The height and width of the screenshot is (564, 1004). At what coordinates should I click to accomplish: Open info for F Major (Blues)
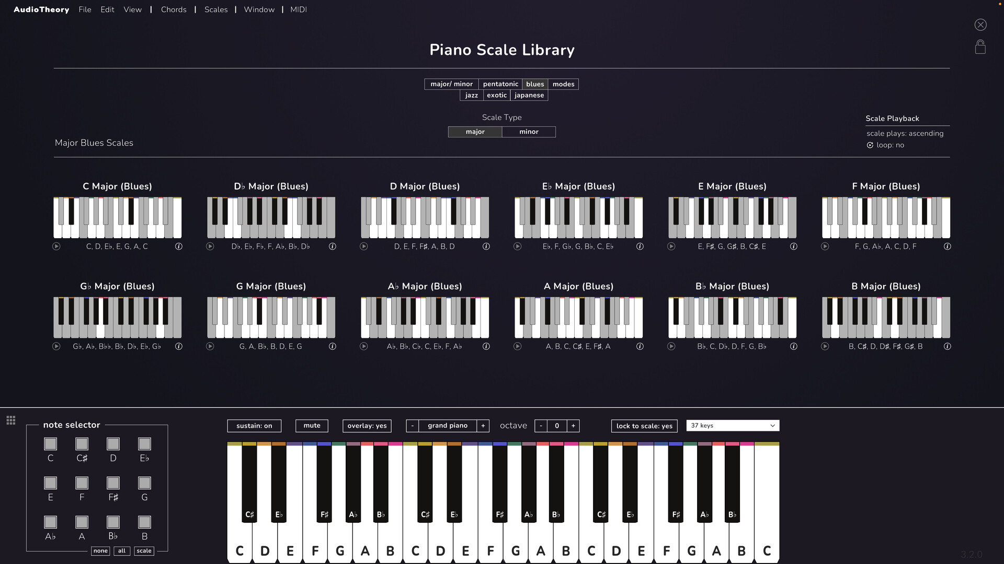coord(948,246)
